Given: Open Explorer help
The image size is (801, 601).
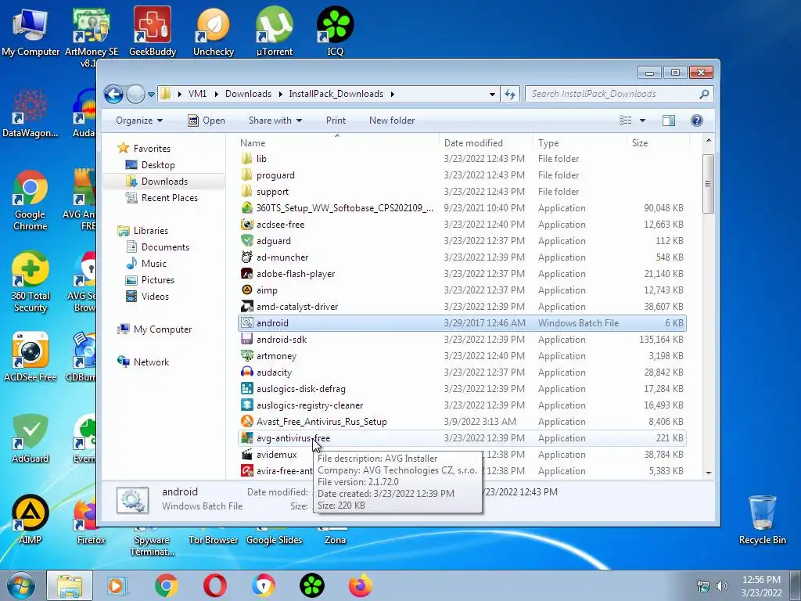Looking at the screenshot, I should [x=697, y=121].
